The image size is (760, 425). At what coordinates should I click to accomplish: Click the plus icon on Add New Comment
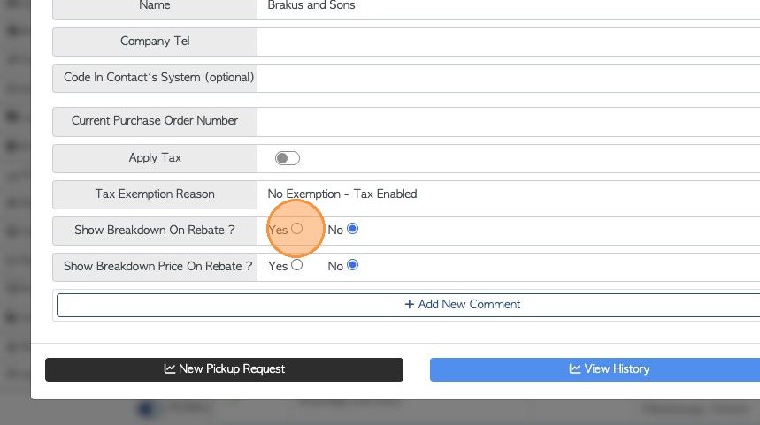click(409, 304)
